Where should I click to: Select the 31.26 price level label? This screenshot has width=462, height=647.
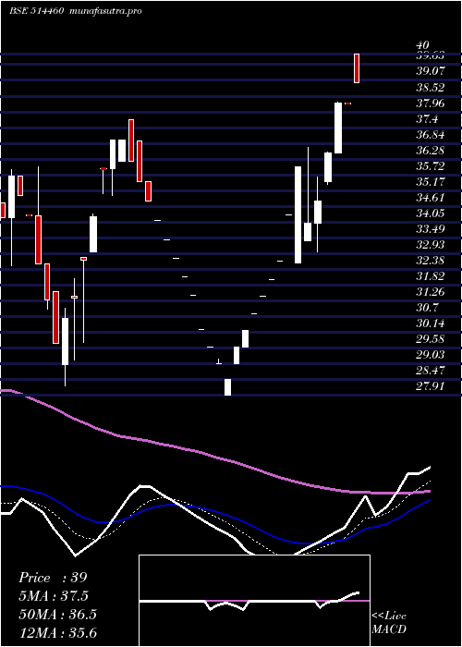431,292
